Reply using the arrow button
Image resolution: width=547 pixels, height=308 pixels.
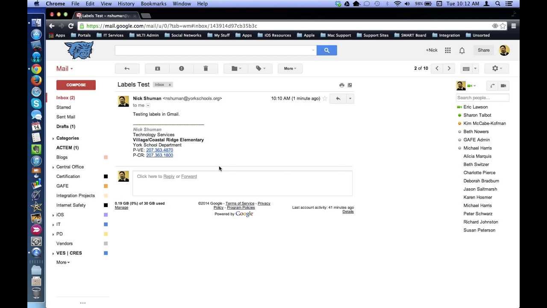coord(338,98)
